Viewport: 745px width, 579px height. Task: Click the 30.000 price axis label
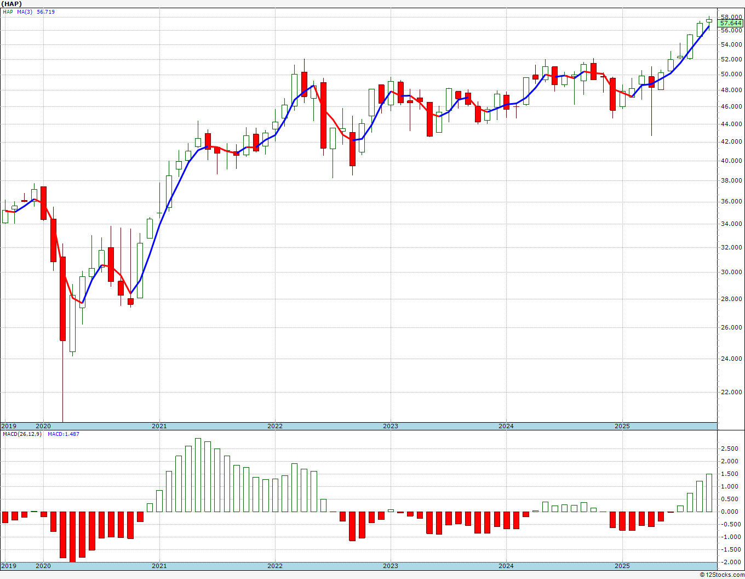click(x=732, y=272)
